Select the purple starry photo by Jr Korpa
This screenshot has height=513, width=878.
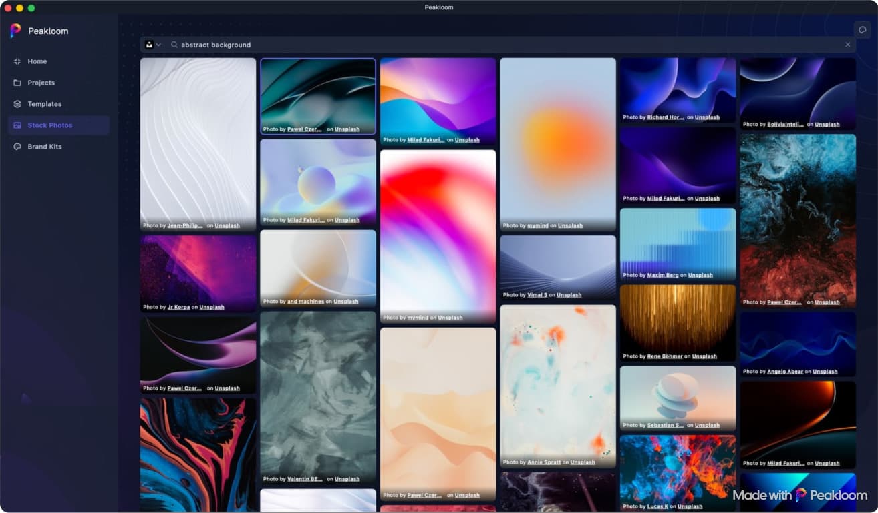click(198, 274)
